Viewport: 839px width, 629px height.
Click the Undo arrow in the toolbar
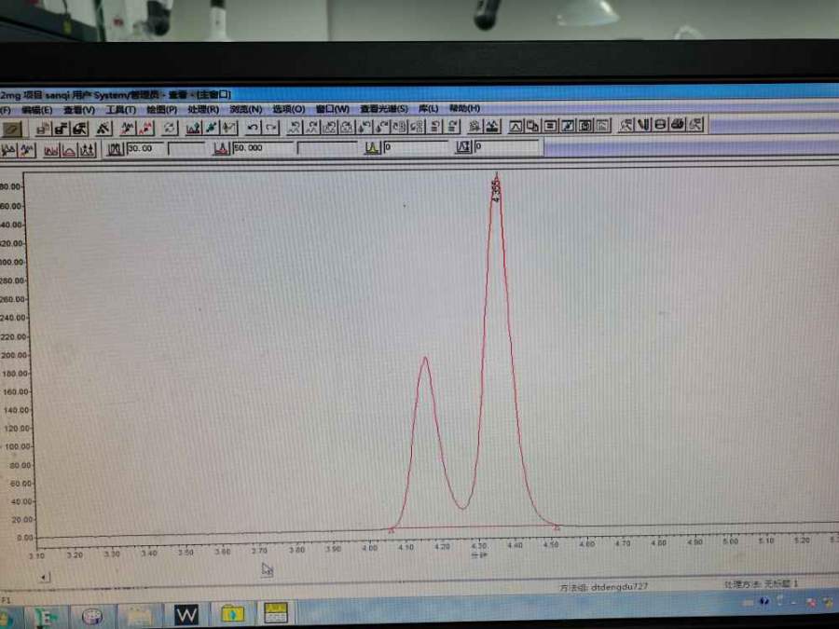click(x=253, y=128)
